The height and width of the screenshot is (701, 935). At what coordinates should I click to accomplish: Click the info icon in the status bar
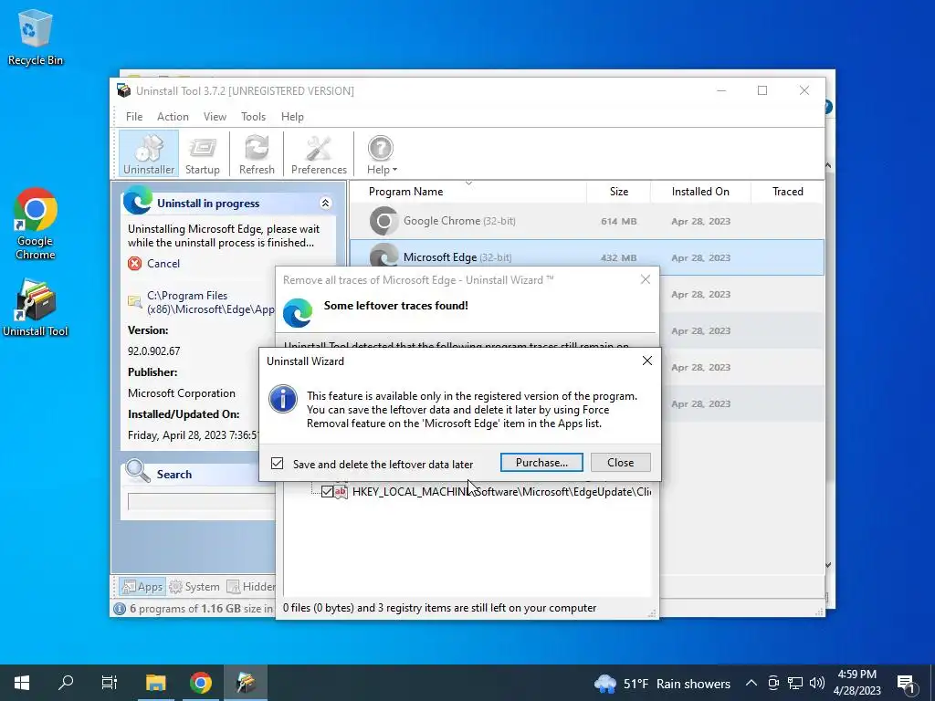click(x=120, y=609)
